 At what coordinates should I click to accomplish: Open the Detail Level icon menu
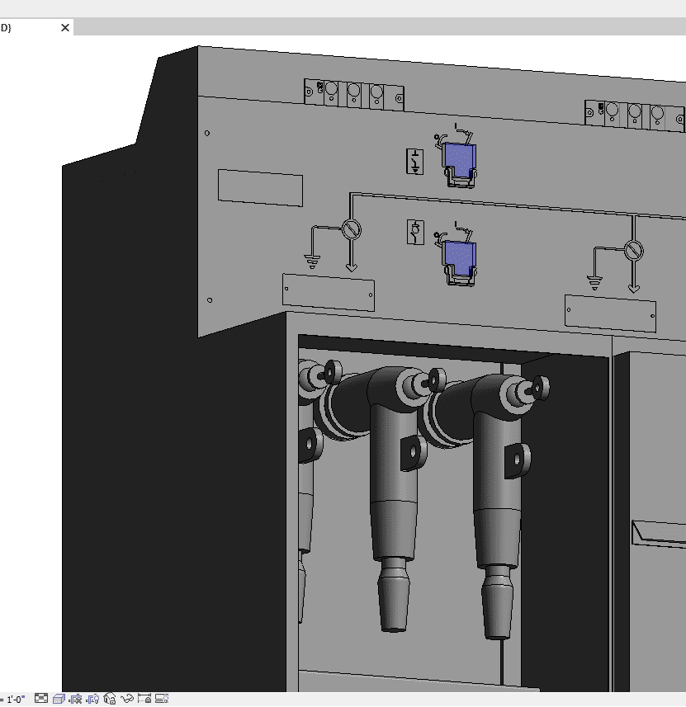[41, 699]
